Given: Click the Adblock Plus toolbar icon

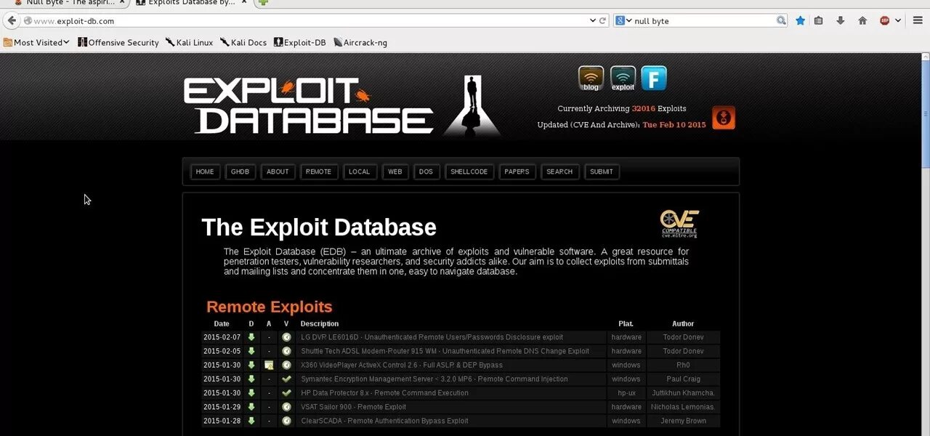Looking at the screenshot, I should [x=884, y=20].
